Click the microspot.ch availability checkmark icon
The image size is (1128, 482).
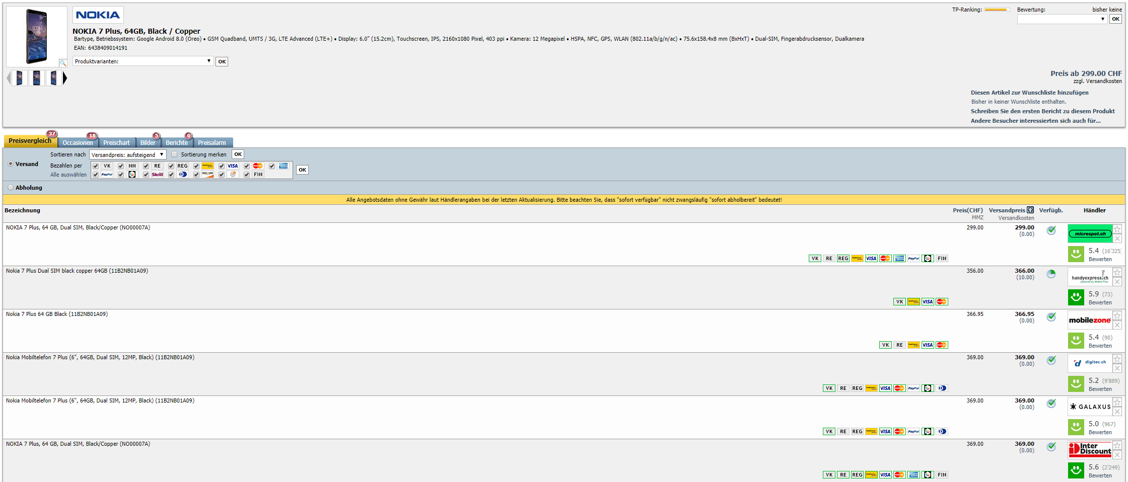click(1051, 230)
